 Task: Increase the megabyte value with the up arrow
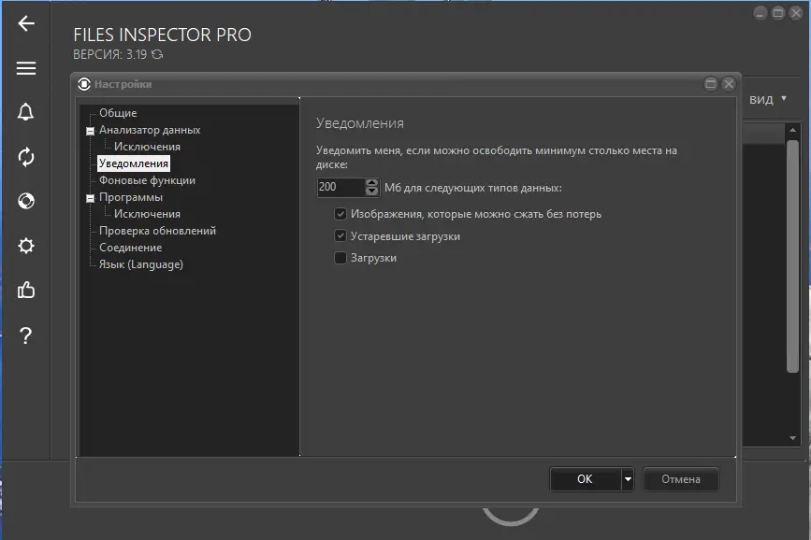tap(371, 183)
